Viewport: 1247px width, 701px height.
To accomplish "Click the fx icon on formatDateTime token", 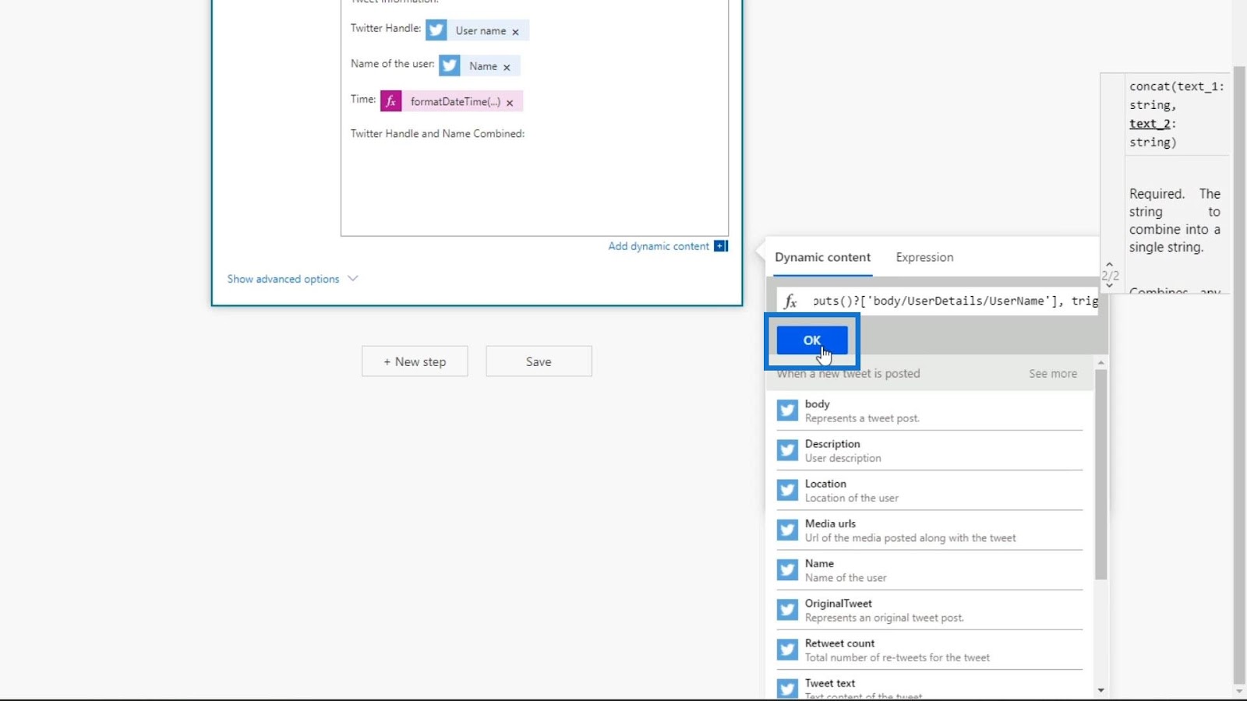I will click(x=391, y=101).
